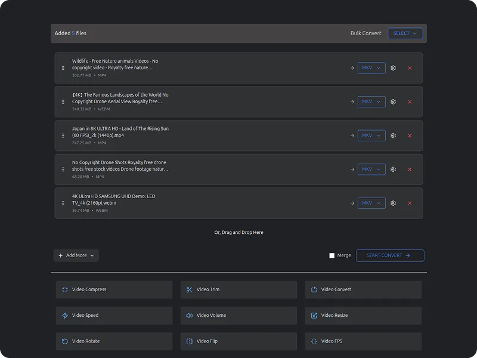The height and width of the screenshot is (358, 477).
Task: Click the conversion arrow beside the Japan 8K file
Action: click(x=352, y=135)
